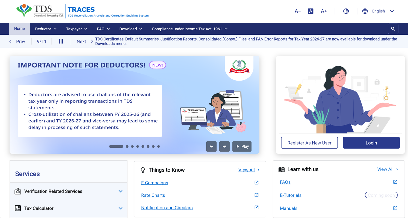The width and height of the screenshot is (408, 218).
Task: Expand Verification Related Services section
Action: [x=69, y=191]
